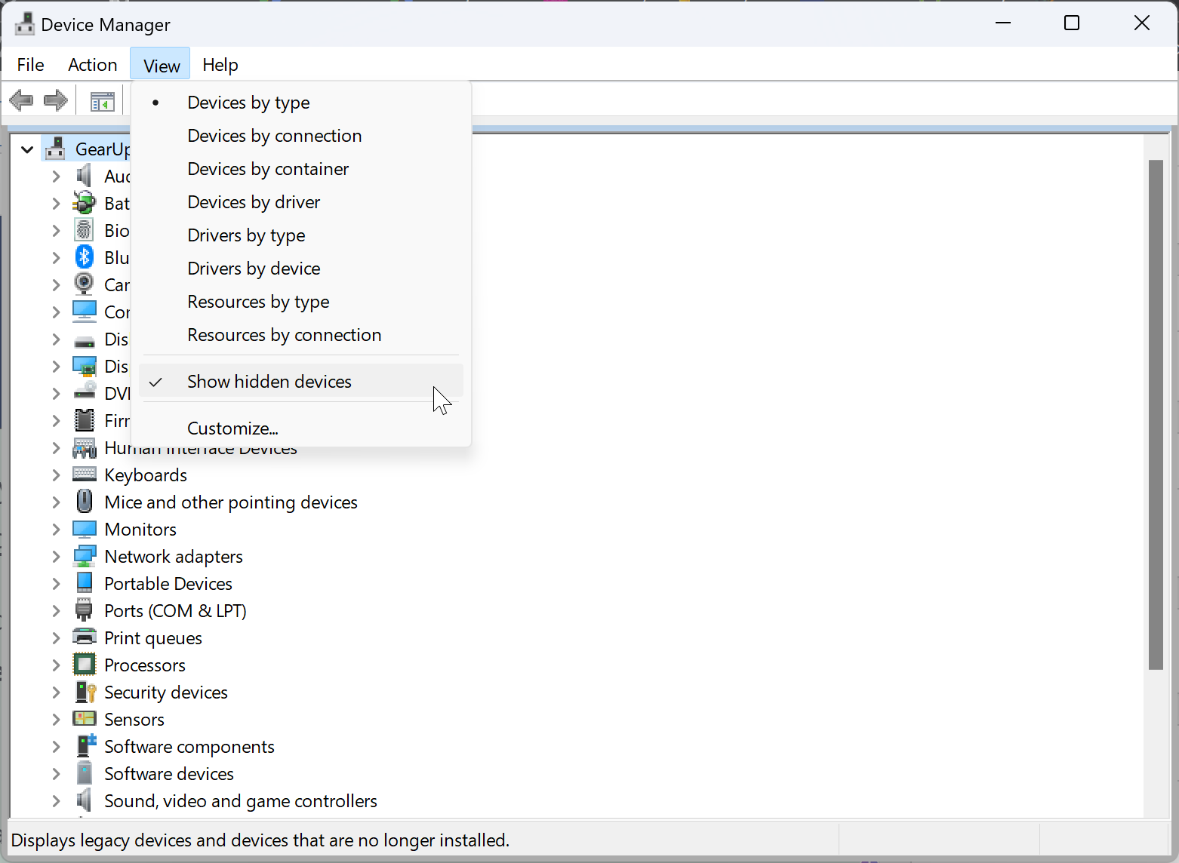Click the DVD drive category icon
This screenshot has height=863, width=1179.
84,392
